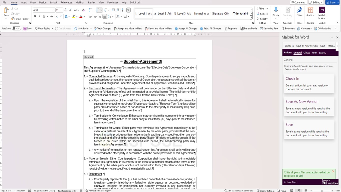This screenshot has height=192, width=341.
Task: Switch to Clause actions tab in Malbek
Action: (x=307, y=53)
